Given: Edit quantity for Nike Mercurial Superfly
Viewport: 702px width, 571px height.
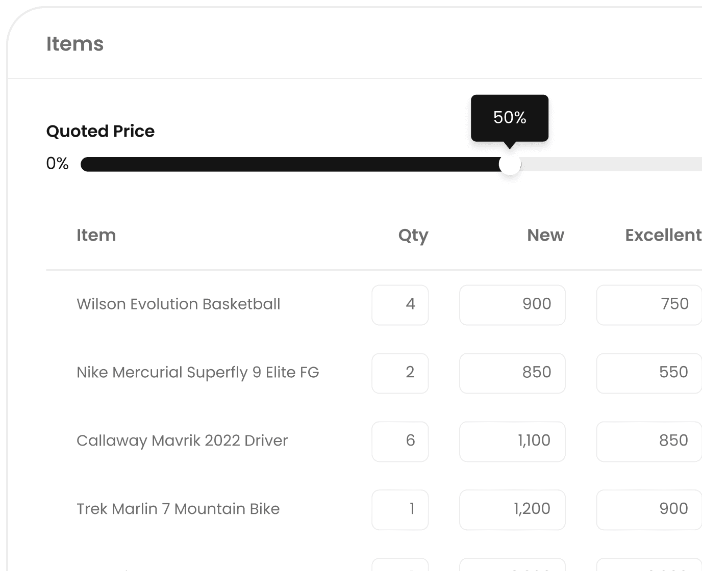Looking at the screenshot, I should [x=400, y=373].
